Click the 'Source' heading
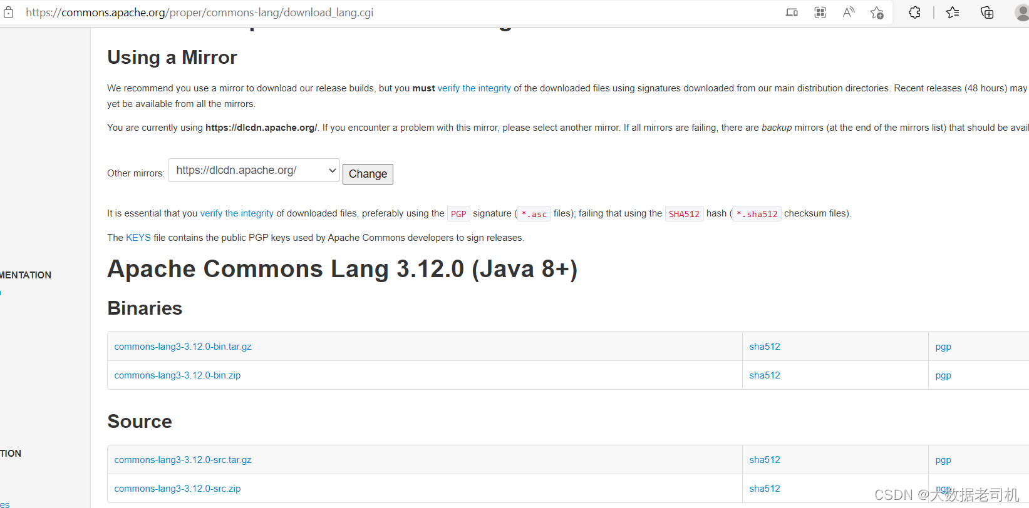Viewport: 1029px width, 508px height. coord(140,422)
